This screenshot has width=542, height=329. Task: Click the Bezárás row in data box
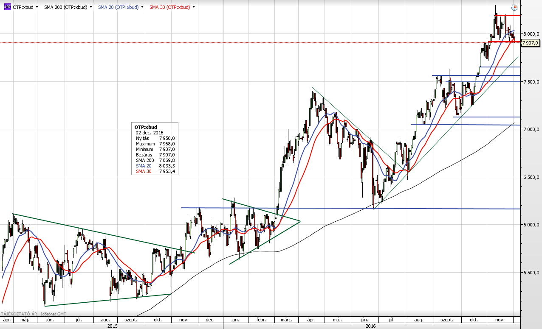(x=155, y=155)
